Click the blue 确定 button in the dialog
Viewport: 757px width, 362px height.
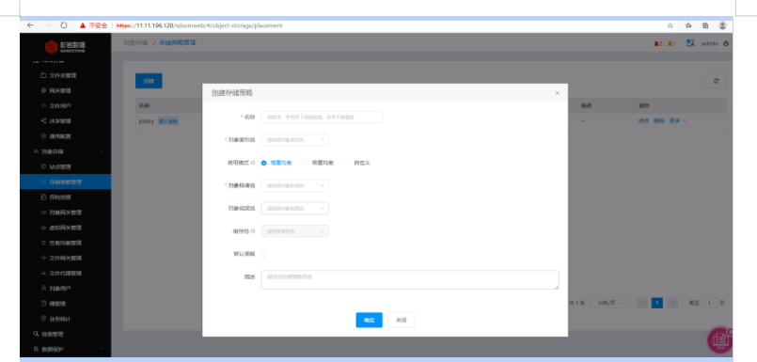tap(370, 320)
